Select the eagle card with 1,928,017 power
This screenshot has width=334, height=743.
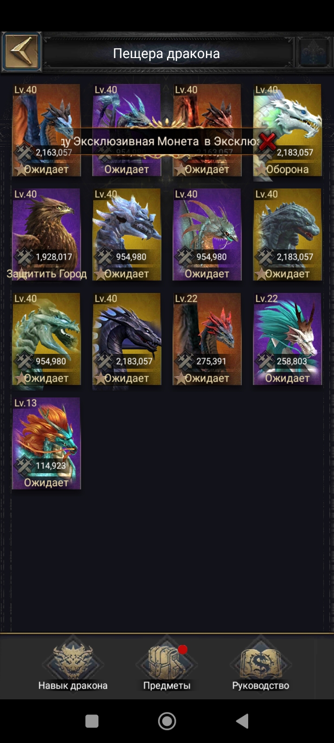[x=46, y=235]
